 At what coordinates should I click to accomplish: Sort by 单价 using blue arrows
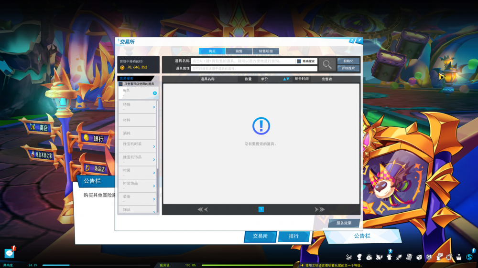click(286, 79)
